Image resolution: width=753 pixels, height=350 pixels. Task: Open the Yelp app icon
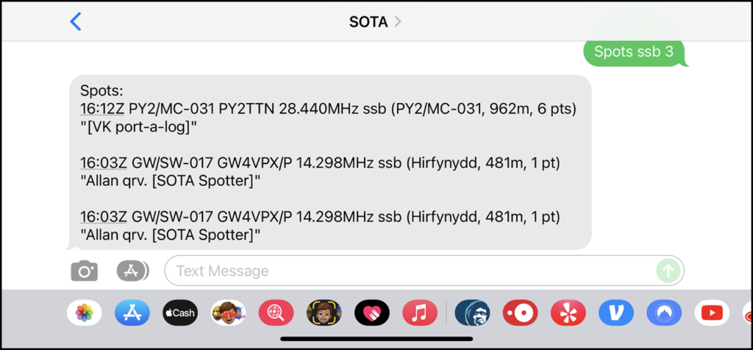click(x=568, y=313)
